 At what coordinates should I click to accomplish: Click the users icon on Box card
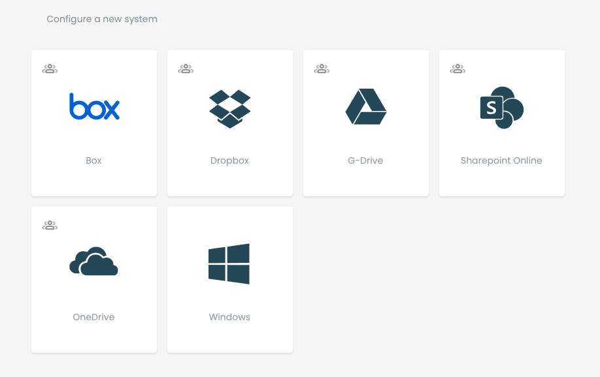pyautogui.click(x=50, y=68)
